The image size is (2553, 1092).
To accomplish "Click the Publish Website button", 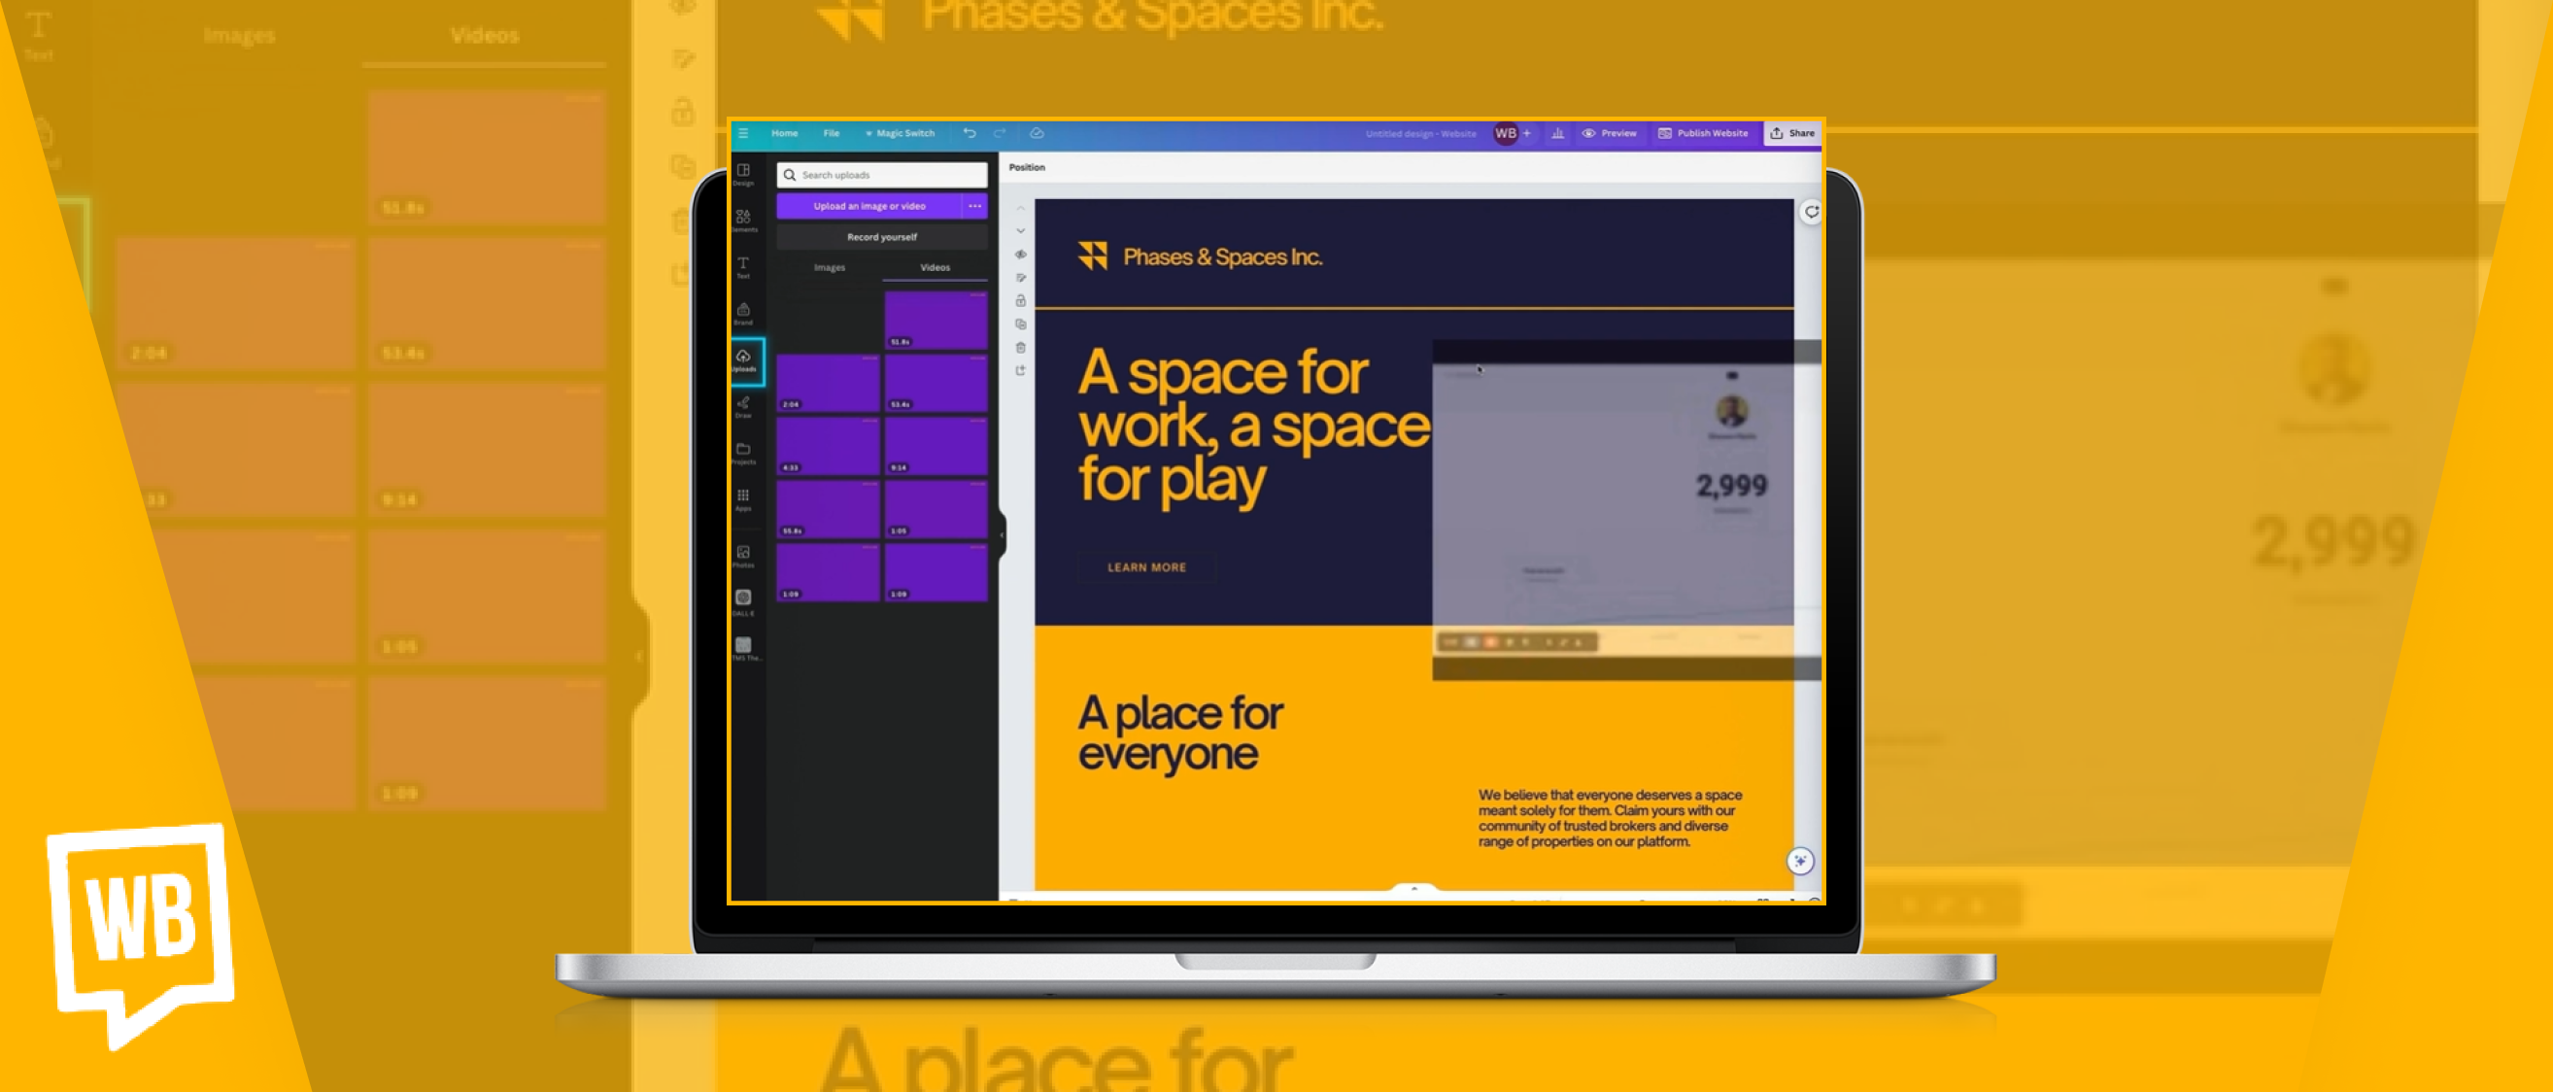I will (1704, 133).
